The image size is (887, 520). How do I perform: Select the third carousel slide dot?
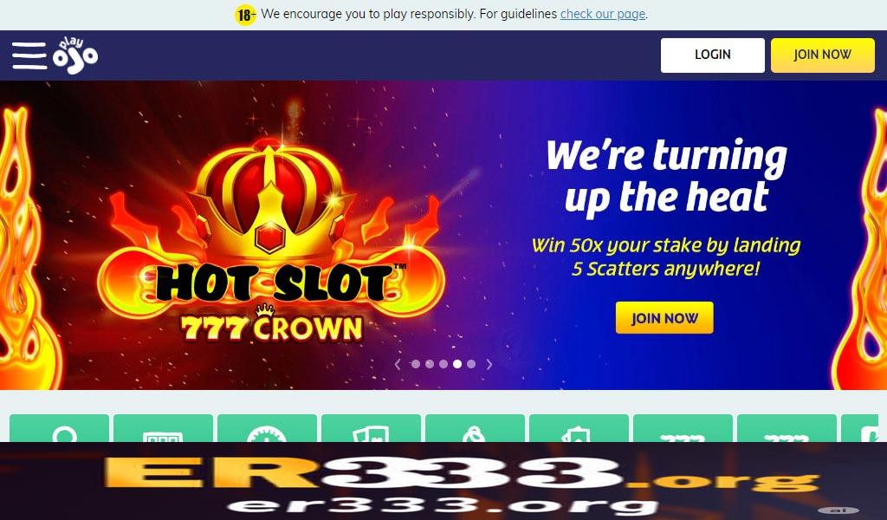pyautogui.click(x=443, y=364)
